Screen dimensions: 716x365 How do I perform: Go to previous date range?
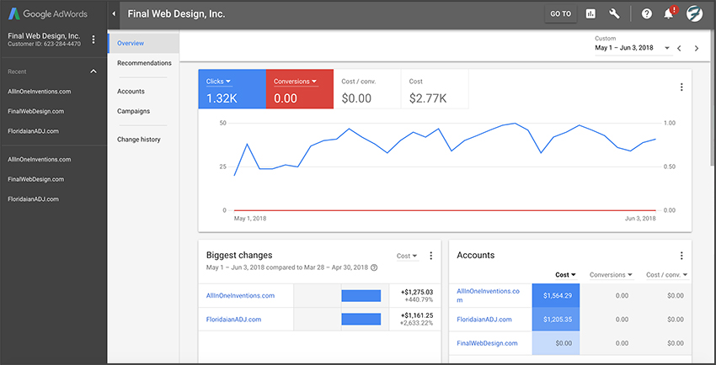(679, 48)
